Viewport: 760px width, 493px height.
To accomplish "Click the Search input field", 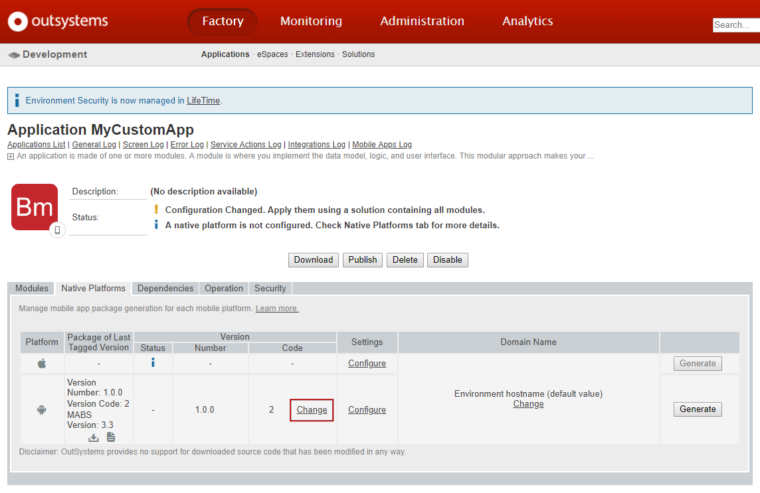I will (737, 25).
